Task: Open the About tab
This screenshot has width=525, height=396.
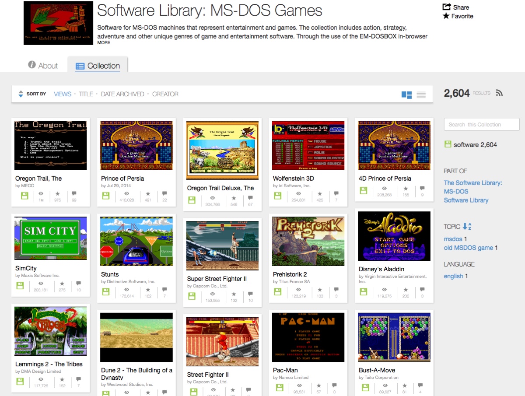Action: point(43,65)
